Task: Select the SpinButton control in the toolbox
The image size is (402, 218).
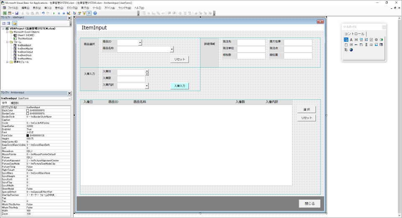Action: pyautogui.click(x=371, y=45)
